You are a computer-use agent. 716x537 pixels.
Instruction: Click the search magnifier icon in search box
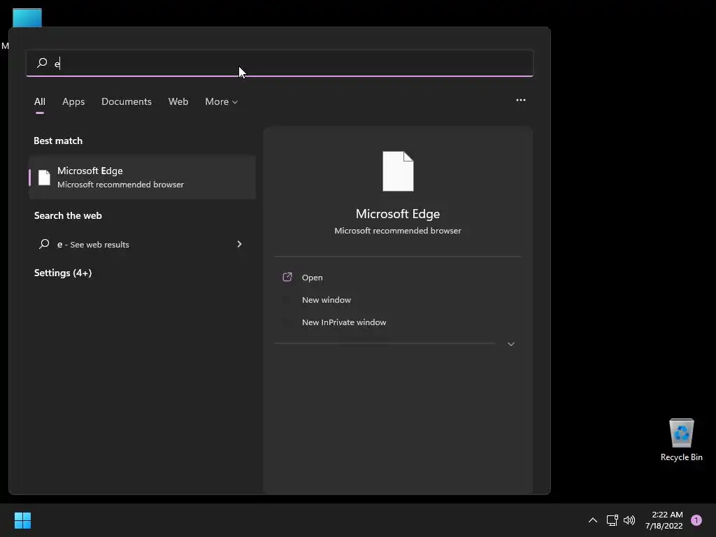tap(42, 62)
